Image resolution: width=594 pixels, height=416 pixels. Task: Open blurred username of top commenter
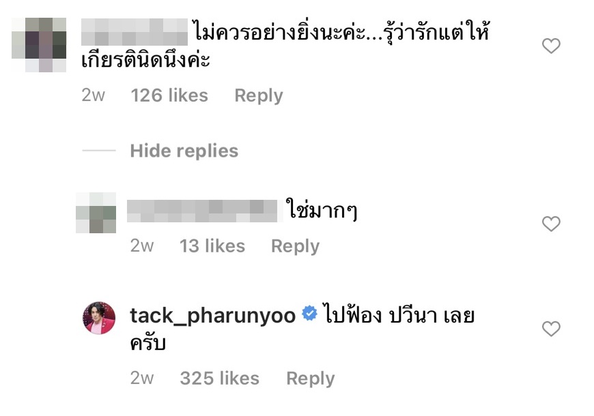click(135, 32)
